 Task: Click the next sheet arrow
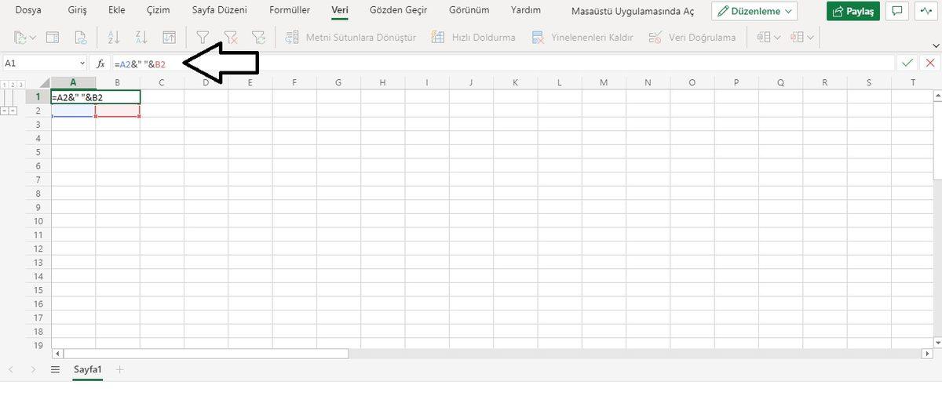tap(33, 369)
